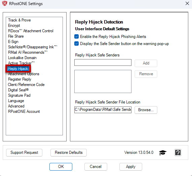Toggle Enable the Reply Hijack Phishing Alerts
192x176 pixels.
[x=77, y=37]
